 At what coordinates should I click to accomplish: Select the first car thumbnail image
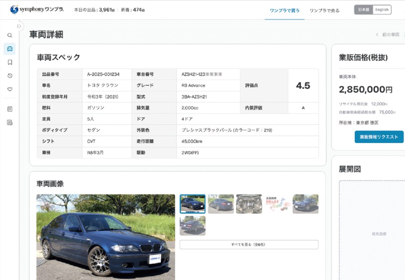[192, 204]
